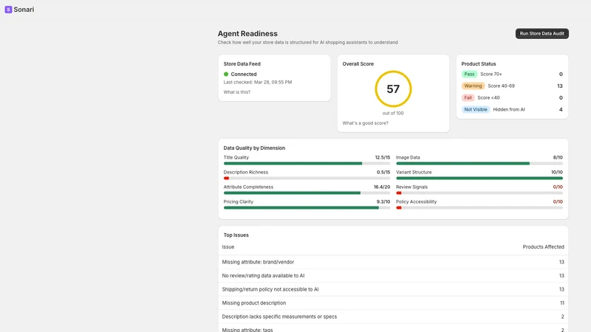The height and width of the screenshot is (332, 591).
Task: Click the Review Signals score 0/10
Action: coord(558,187)
